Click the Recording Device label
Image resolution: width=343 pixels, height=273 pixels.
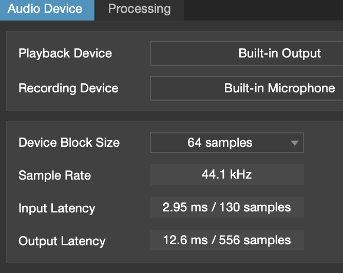click(68, 88)
